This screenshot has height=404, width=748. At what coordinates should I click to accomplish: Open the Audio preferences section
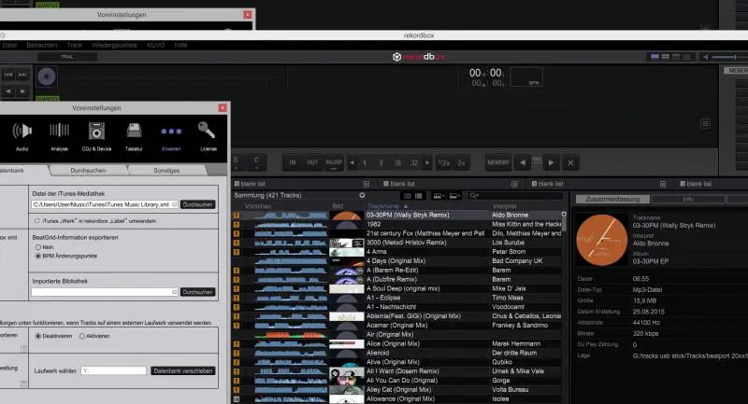[x=21, y=135]
